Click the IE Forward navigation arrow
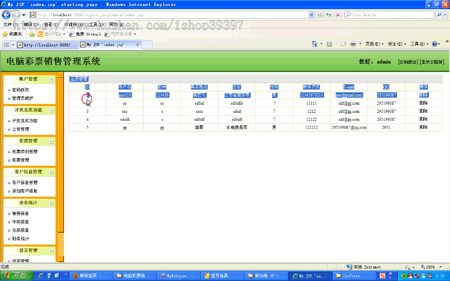 [x=16, y=14]
